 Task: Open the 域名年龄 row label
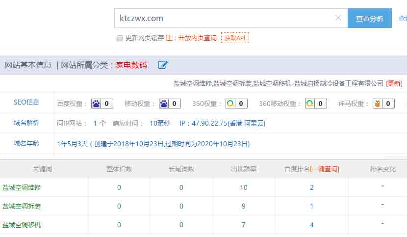click(26, 143)
